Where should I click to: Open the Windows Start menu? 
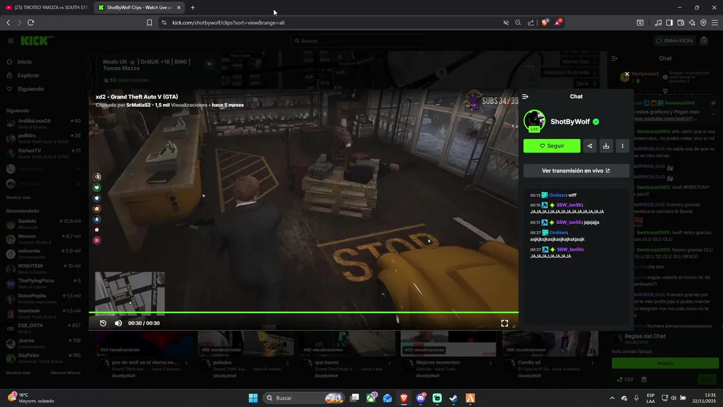253,398
